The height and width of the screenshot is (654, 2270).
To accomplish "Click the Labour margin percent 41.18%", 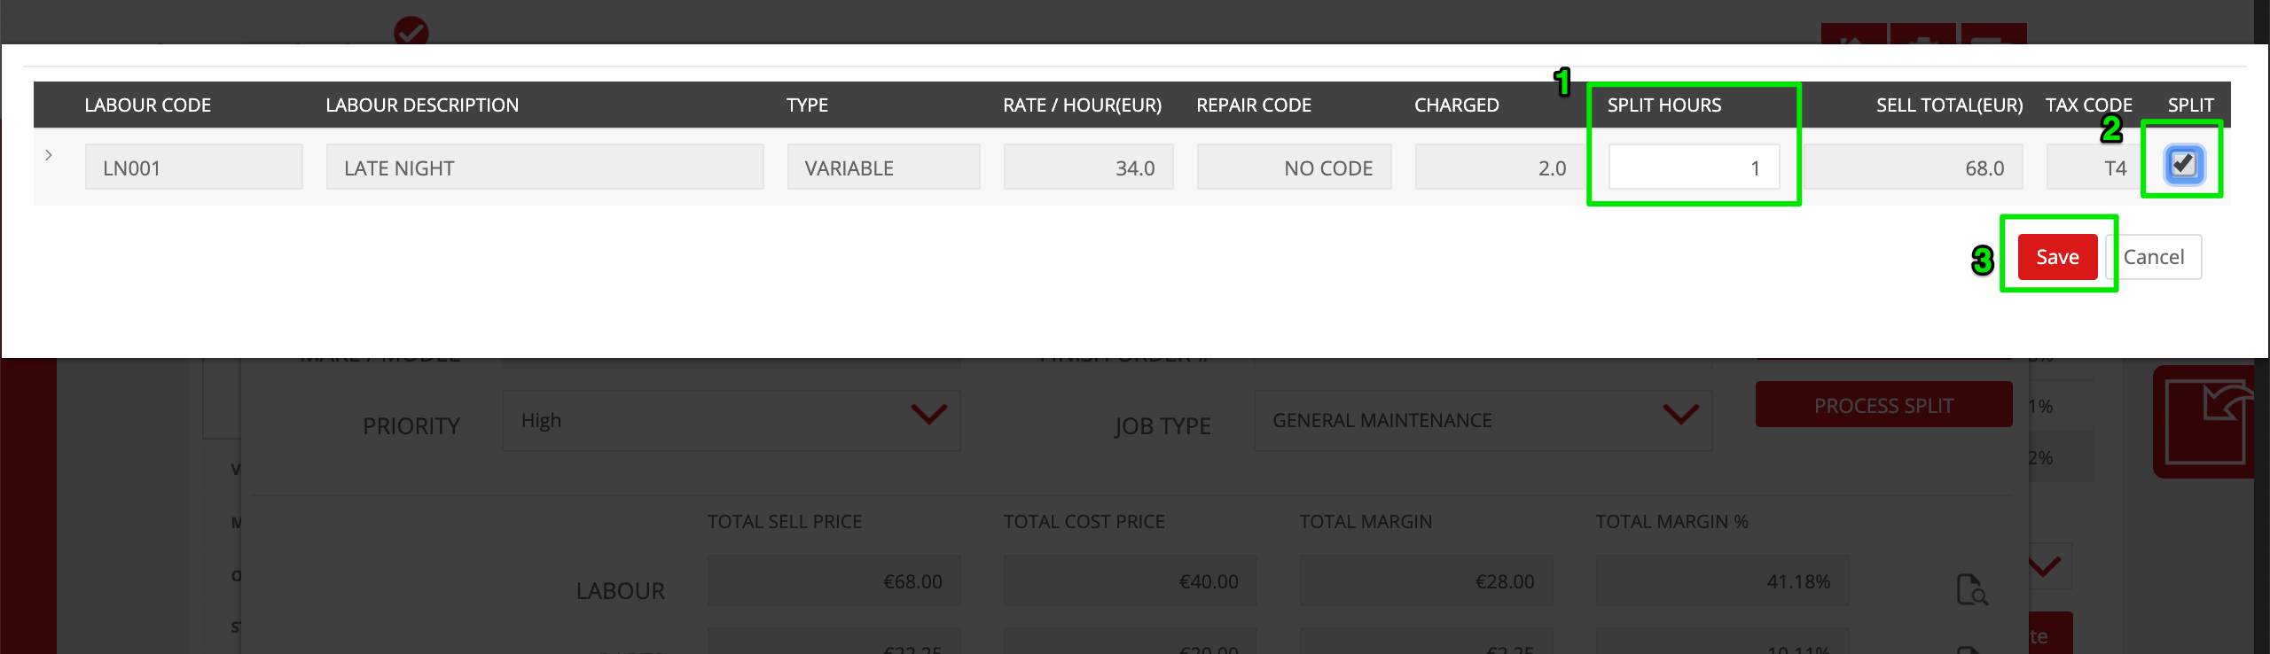I will [1722, 581].
